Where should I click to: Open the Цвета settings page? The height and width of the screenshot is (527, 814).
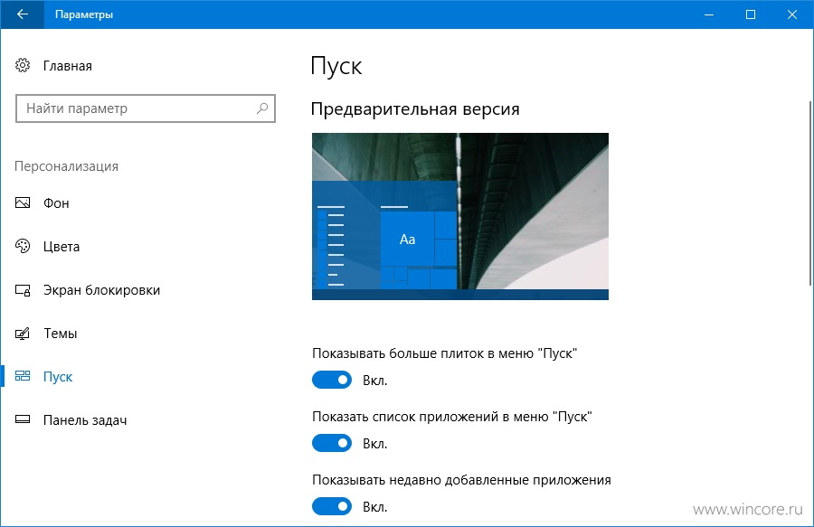tap(62, 247)
